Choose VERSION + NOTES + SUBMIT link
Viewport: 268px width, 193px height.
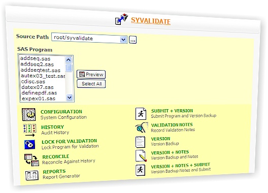(x=180, y=166)
